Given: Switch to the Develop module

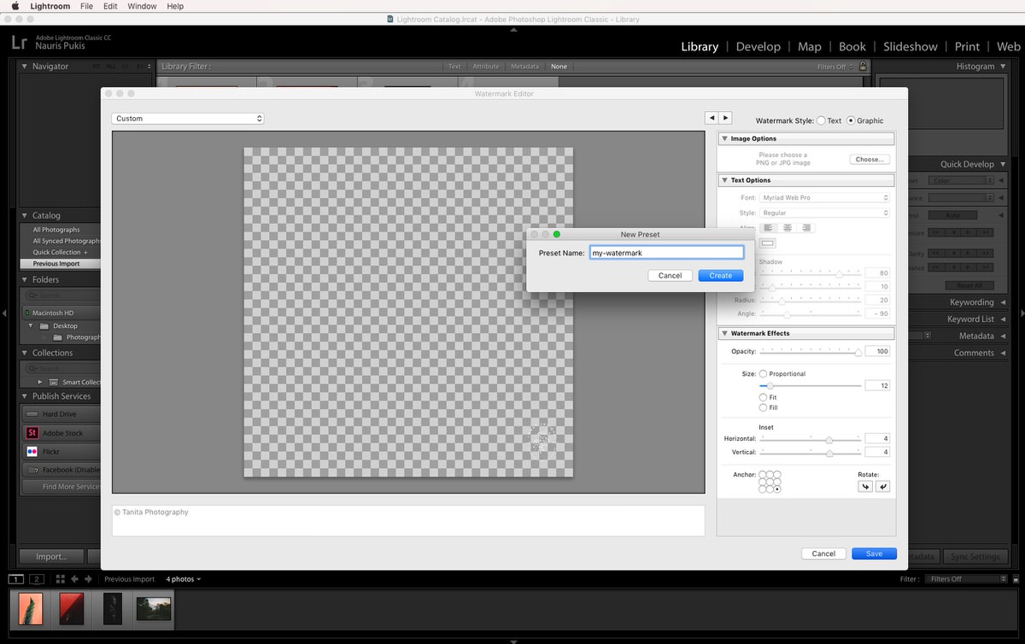Looking at the screenshot, I should [x=758, y=47].
